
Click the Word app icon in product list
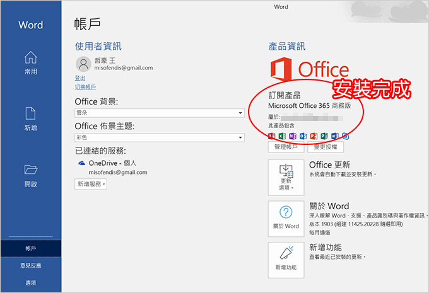(x=334, y=136)
